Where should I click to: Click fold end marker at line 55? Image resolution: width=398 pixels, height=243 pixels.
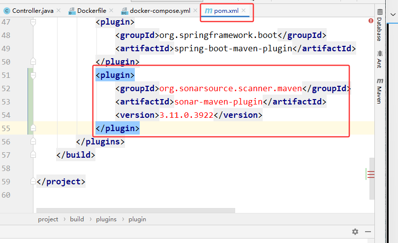point(33,128)
